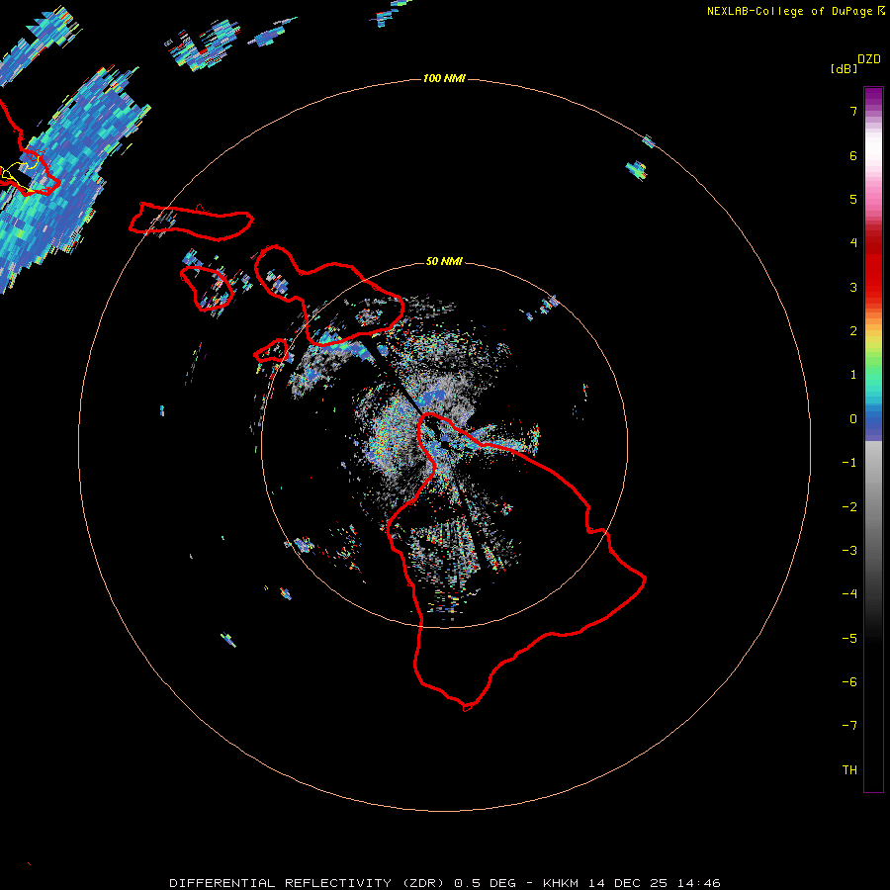Click the -2 value on color scale

[x=849, y=507]
